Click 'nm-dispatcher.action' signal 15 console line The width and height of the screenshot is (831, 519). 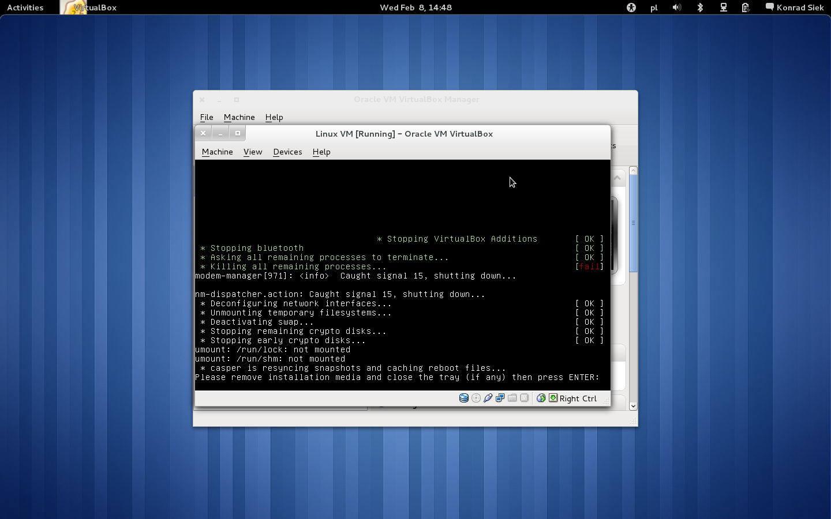point(340,294)
